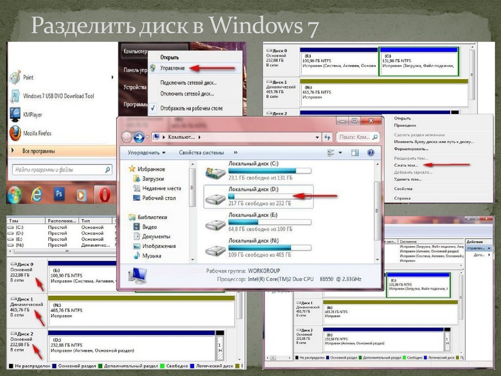Choose Удалить том in disk context menu

(408, 179)
